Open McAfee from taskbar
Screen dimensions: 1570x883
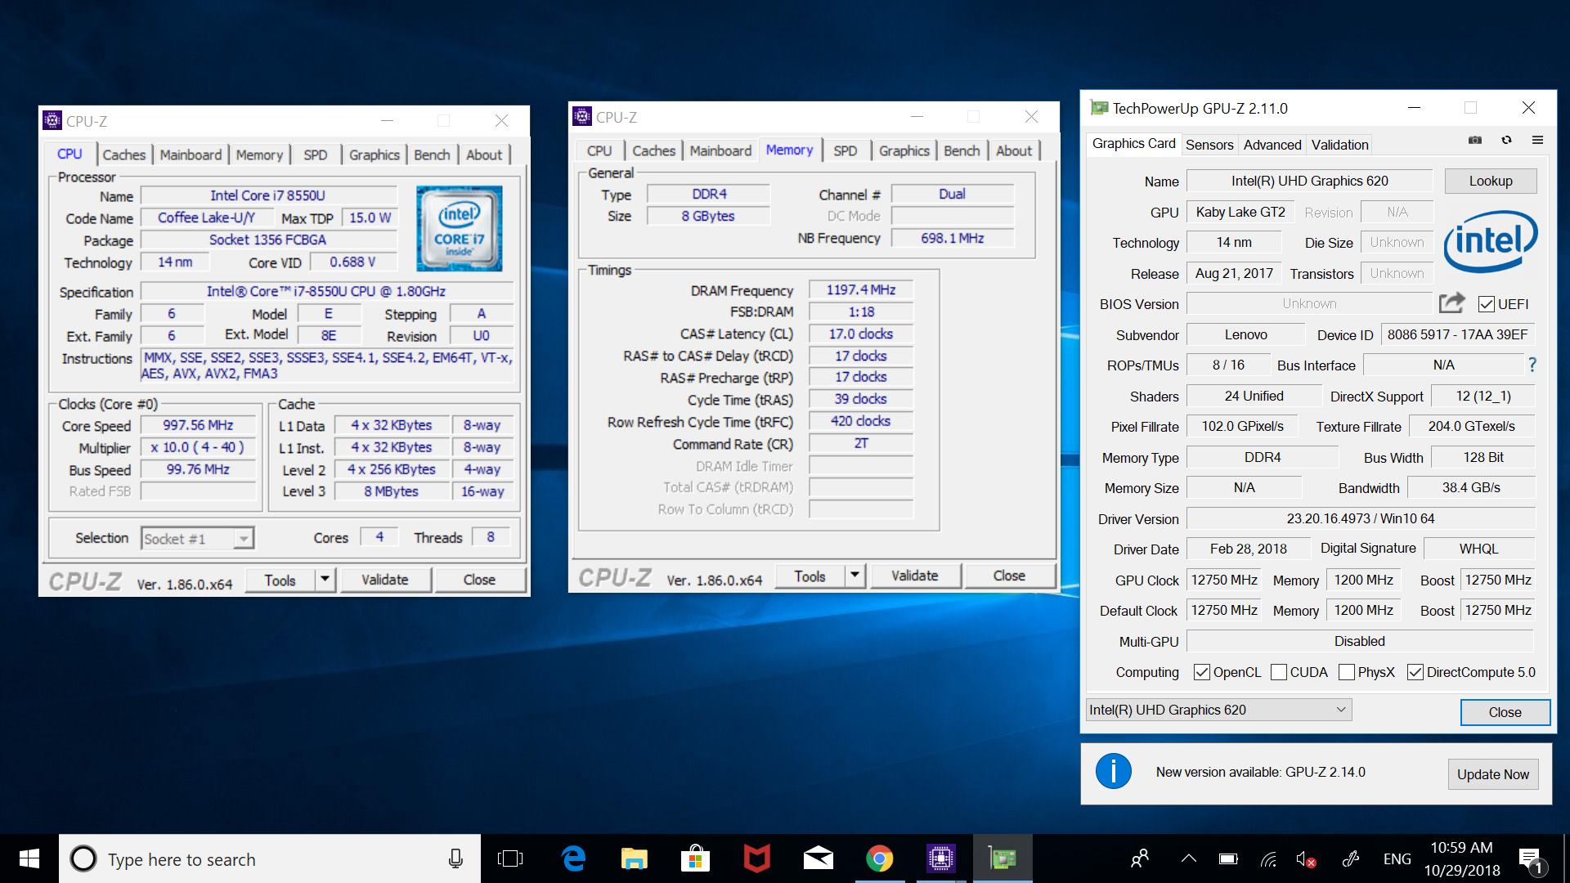click(756, 858)
